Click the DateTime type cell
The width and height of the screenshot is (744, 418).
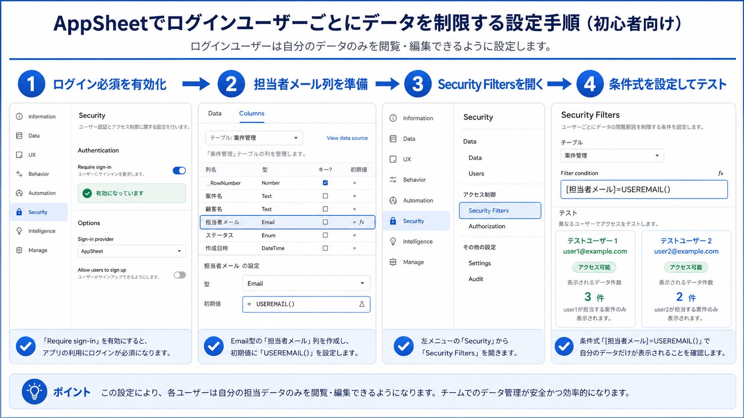273,248
